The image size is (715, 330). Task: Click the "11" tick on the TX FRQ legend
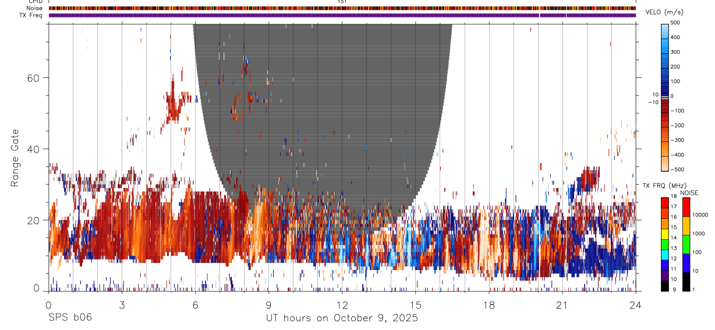pyautogui.click(x=674, y=269)
